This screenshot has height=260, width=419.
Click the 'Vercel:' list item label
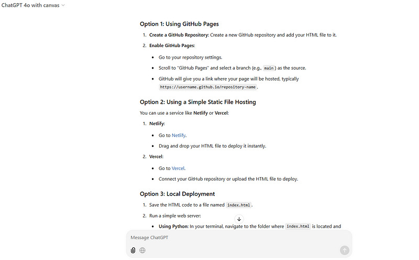pos(156,157)
